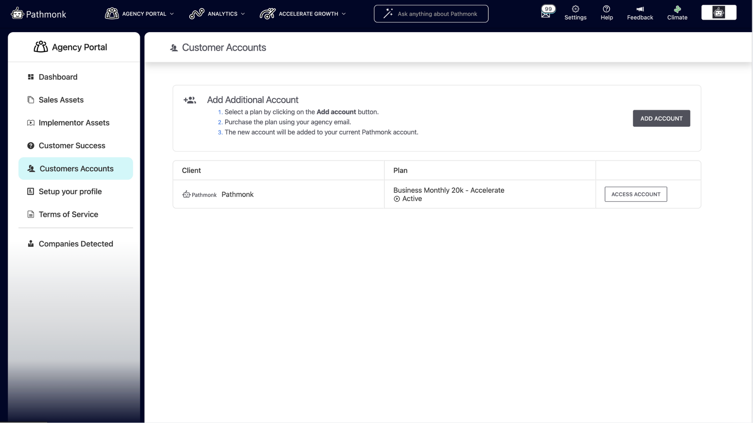Open Companies Detected in sidebar
753x423 pixels.
(x=76, y=244)
